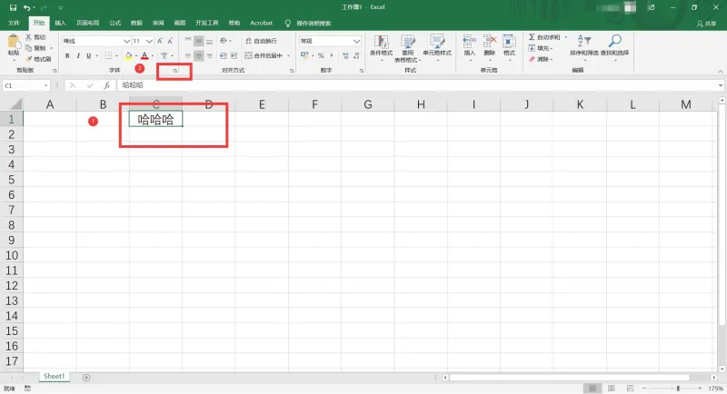The width and height of the screenshot is (727, 394).
Task: Click the Insert Function fx icon
Action: [x=106, y=85]
